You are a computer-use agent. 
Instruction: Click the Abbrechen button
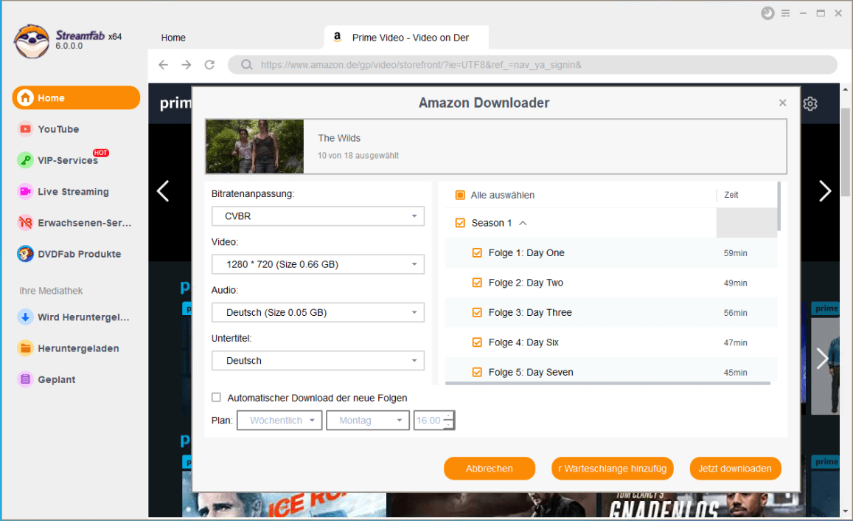[489, 469]
